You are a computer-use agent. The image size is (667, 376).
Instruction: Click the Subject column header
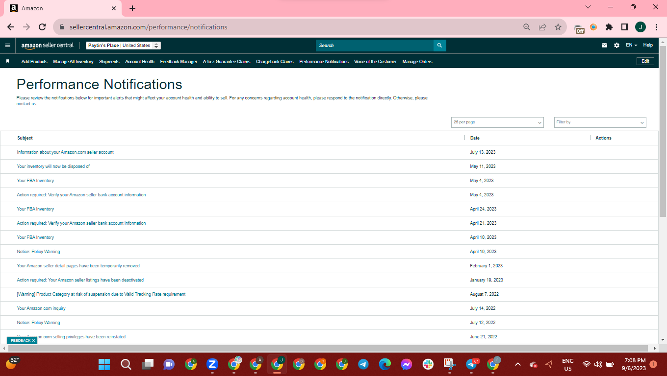click(25, 138)
